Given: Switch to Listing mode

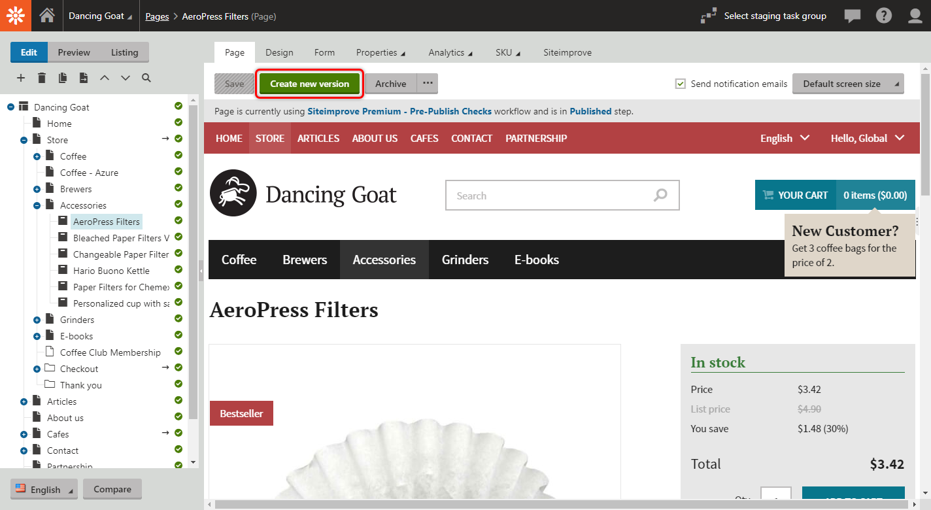Looking at the screenshot, I should pos(125,52).
